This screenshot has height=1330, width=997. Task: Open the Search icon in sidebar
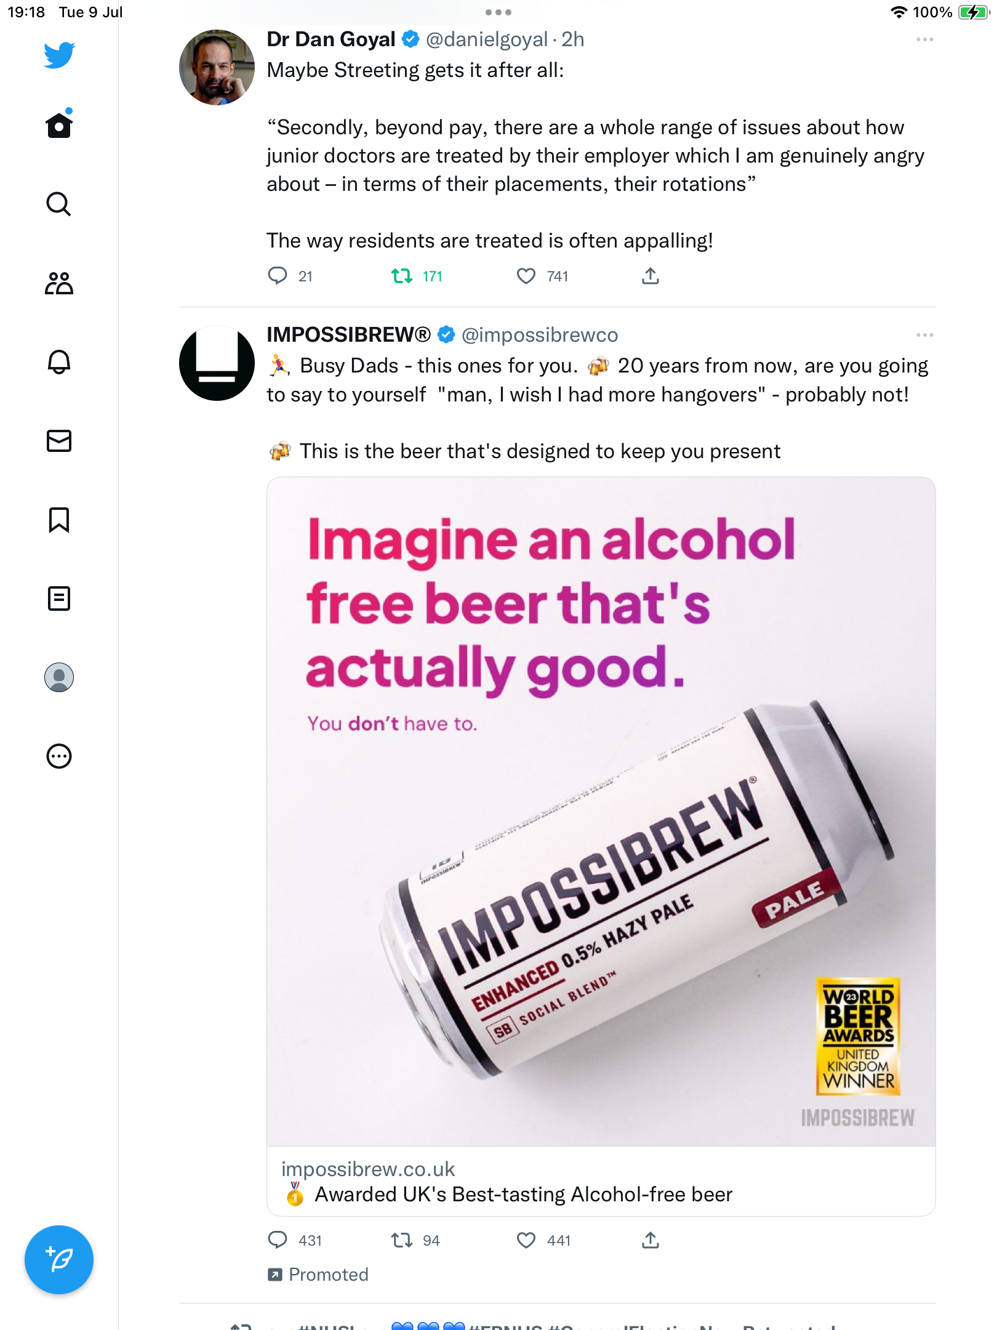(58, 204)
